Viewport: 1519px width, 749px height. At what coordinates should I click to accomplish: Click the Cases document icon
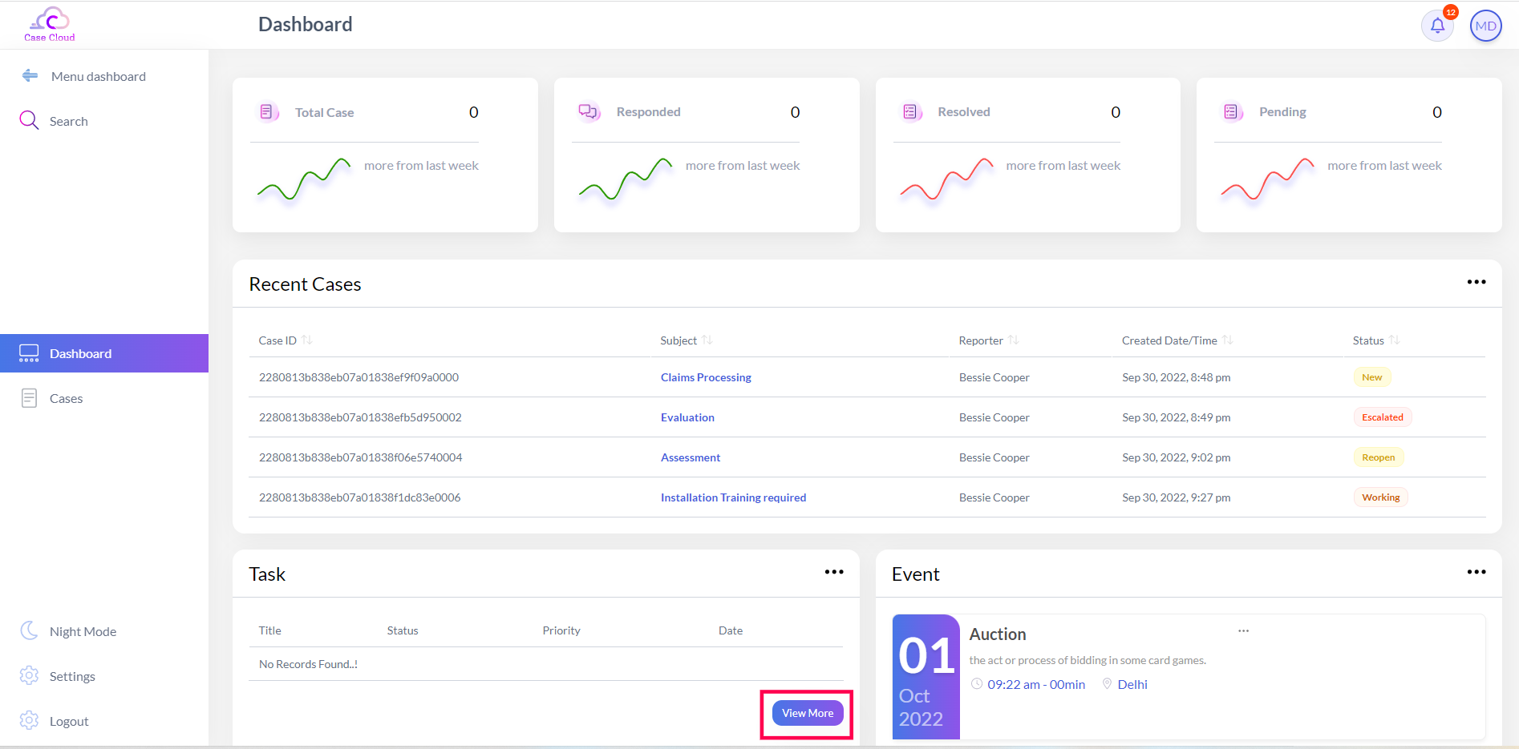tap(29, 398)
